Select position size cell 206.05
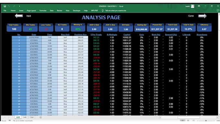The height and width of the screenshot is (124, 220). [x=80, y=40]
